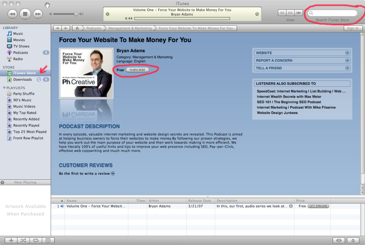Go back in store navigation
Image resolution: width=365 pixels, height=245 pixels.
click(x=57, y=28)
